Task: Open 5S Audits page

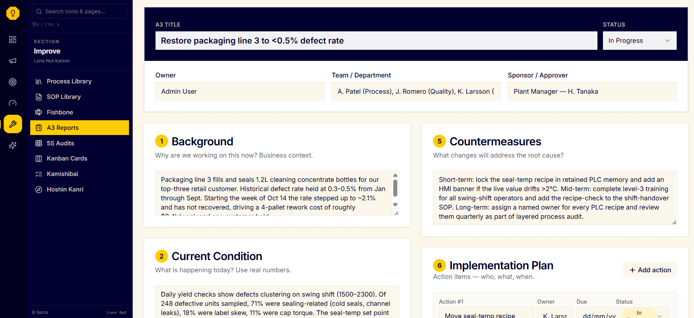Action: click(x=80, y=143)
